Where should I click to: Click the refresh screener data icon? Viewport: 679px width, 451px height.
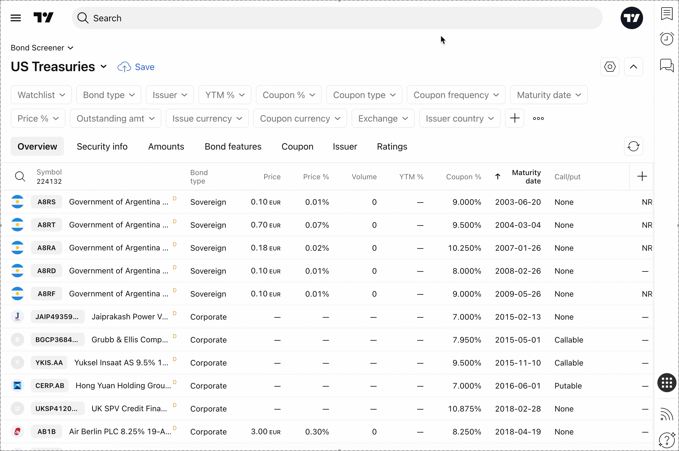click(633, 147)
